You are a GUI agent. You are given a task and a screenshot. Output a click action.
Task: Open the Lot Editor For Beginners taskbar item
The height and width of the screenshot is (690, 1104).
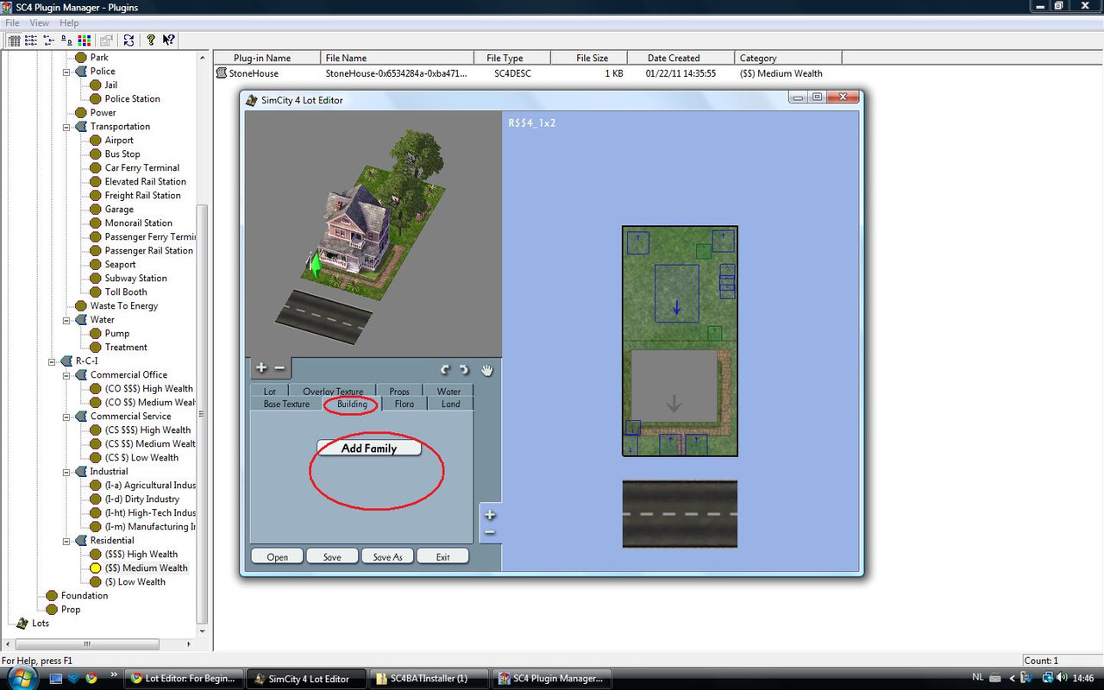[184, 679]
